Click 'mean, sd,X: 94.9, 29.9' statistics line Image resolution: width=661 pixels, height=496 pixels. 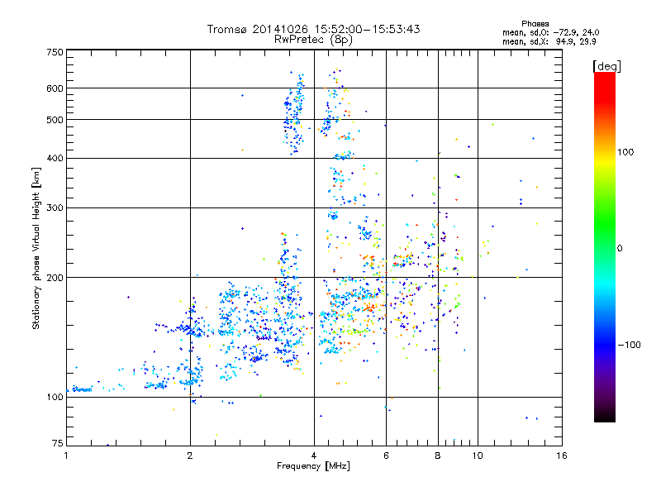549,42
